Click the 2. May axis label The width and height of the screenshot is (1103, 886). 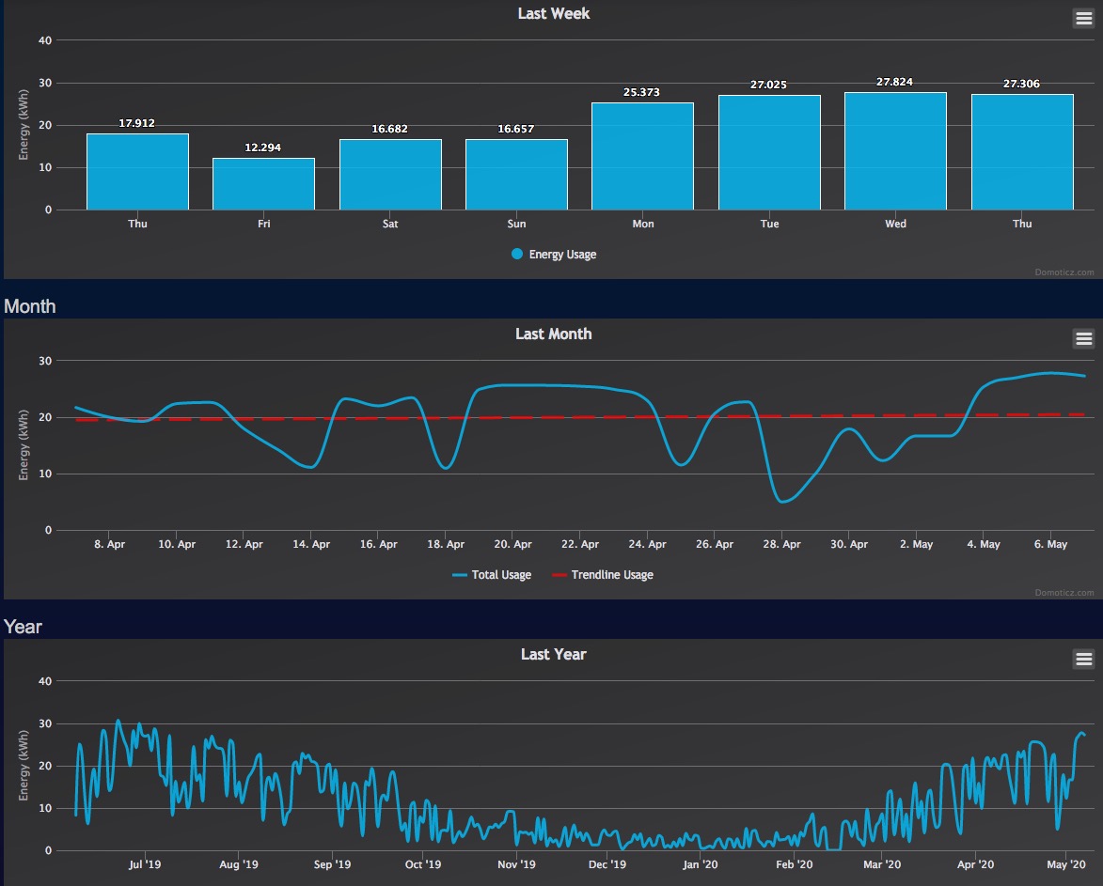click(x=916, y=544)
